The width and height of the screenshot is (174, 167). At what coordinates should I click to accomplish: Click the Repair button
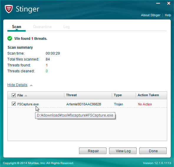[x=93, y=151]
